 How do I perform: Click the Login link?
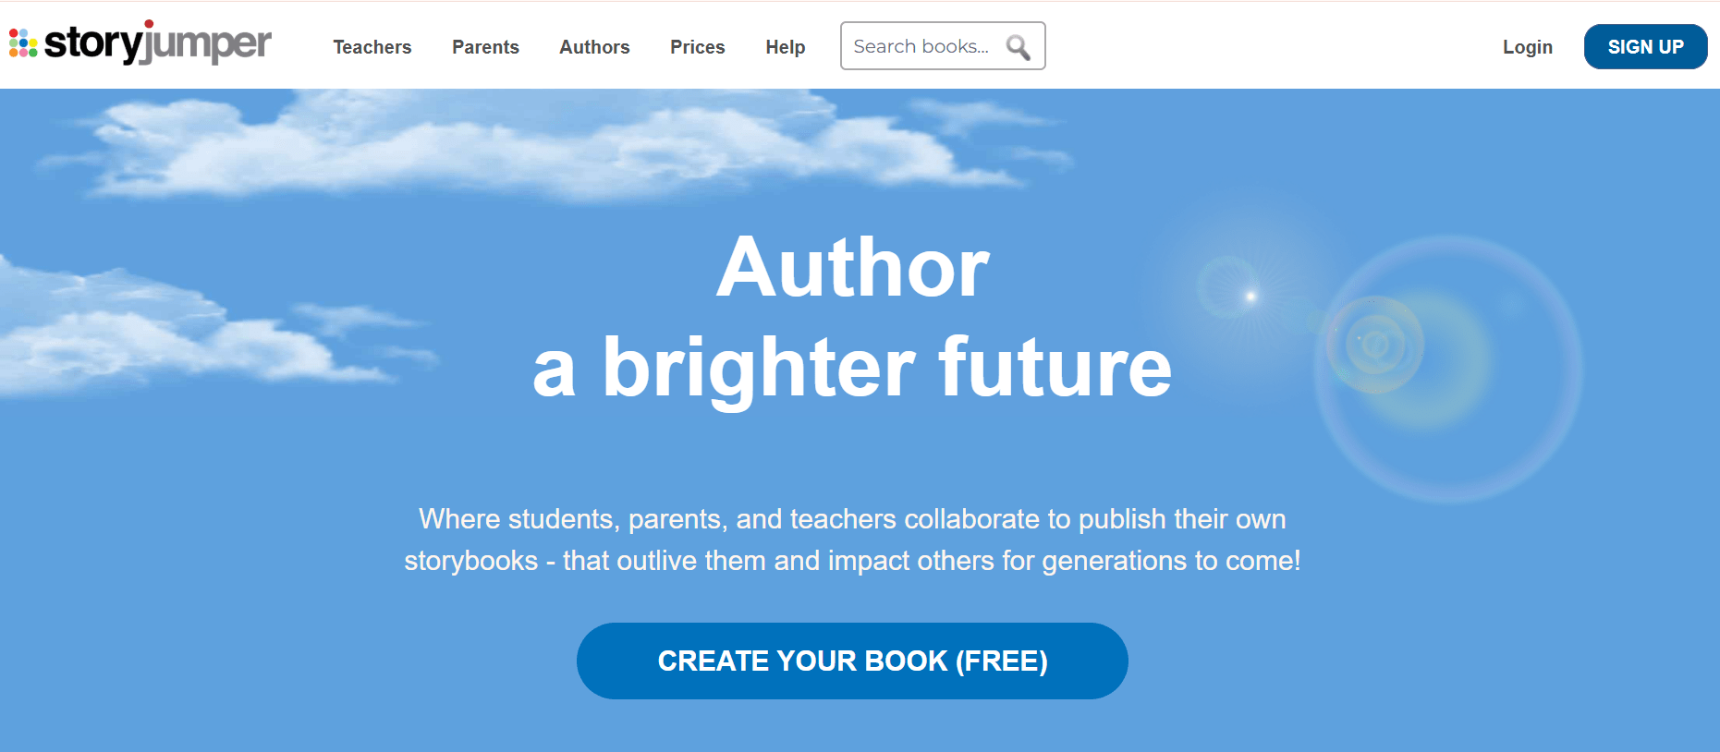[x=1527, y=47]
